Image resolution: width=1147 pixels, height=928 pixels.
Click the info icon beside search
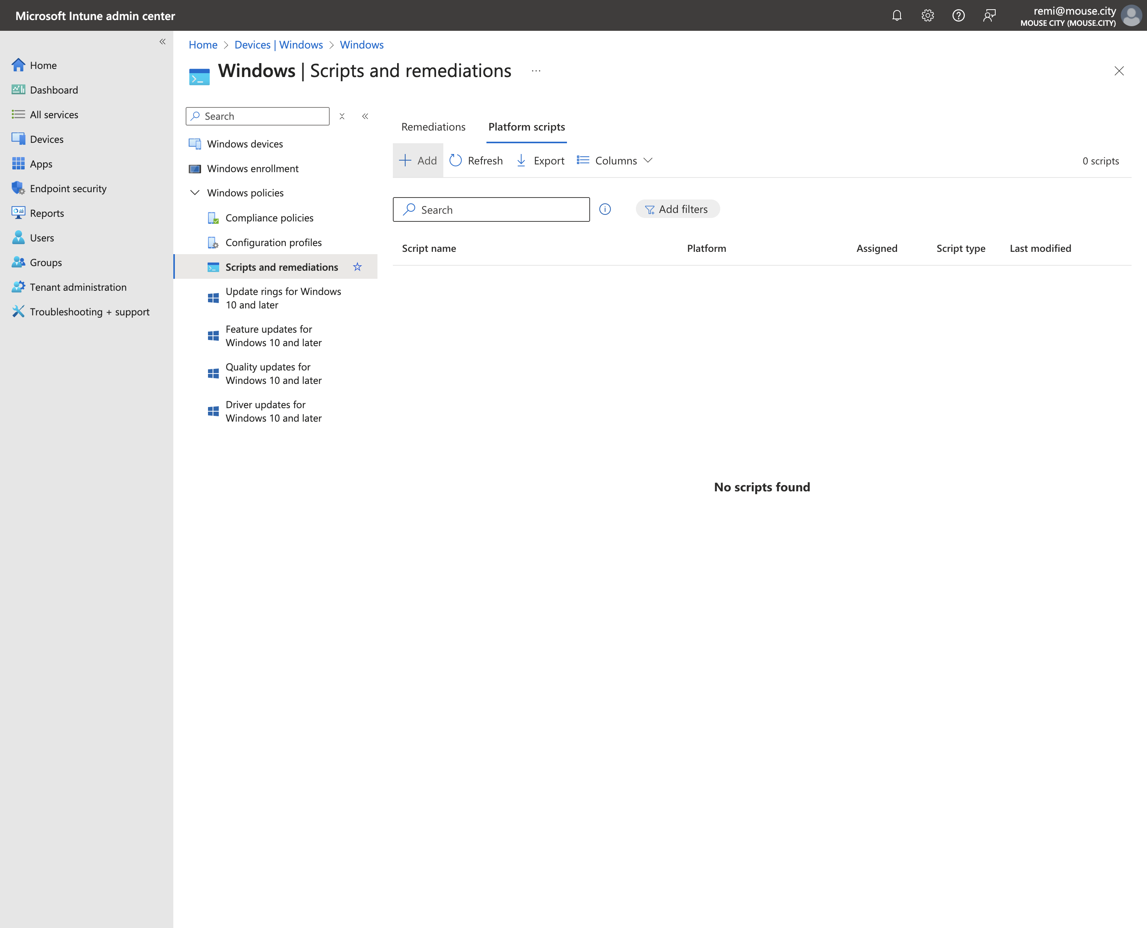click(605, 209)
